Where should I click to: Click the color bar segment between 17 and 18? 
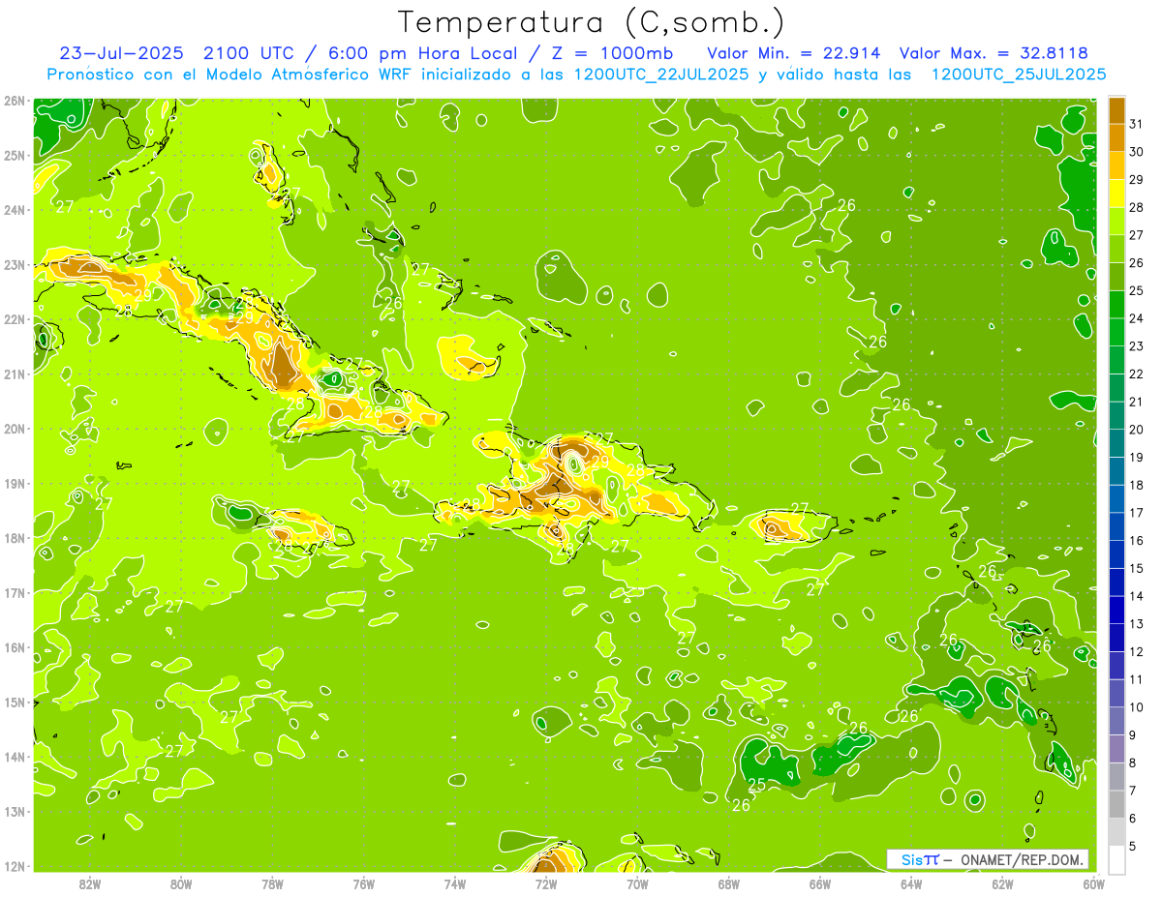tap(1116, 499)
